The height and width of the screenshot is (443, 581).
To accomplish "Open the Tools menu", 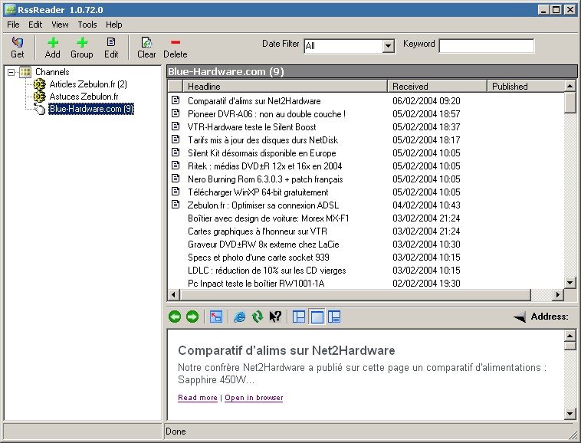I will (x=87, y=25).
